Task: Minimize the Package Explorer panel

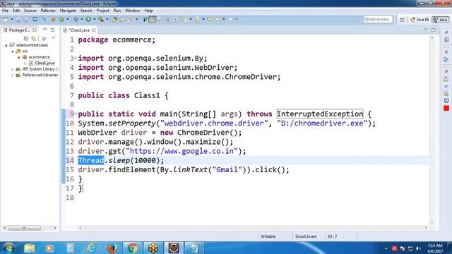Action: (x=44, y=30)
